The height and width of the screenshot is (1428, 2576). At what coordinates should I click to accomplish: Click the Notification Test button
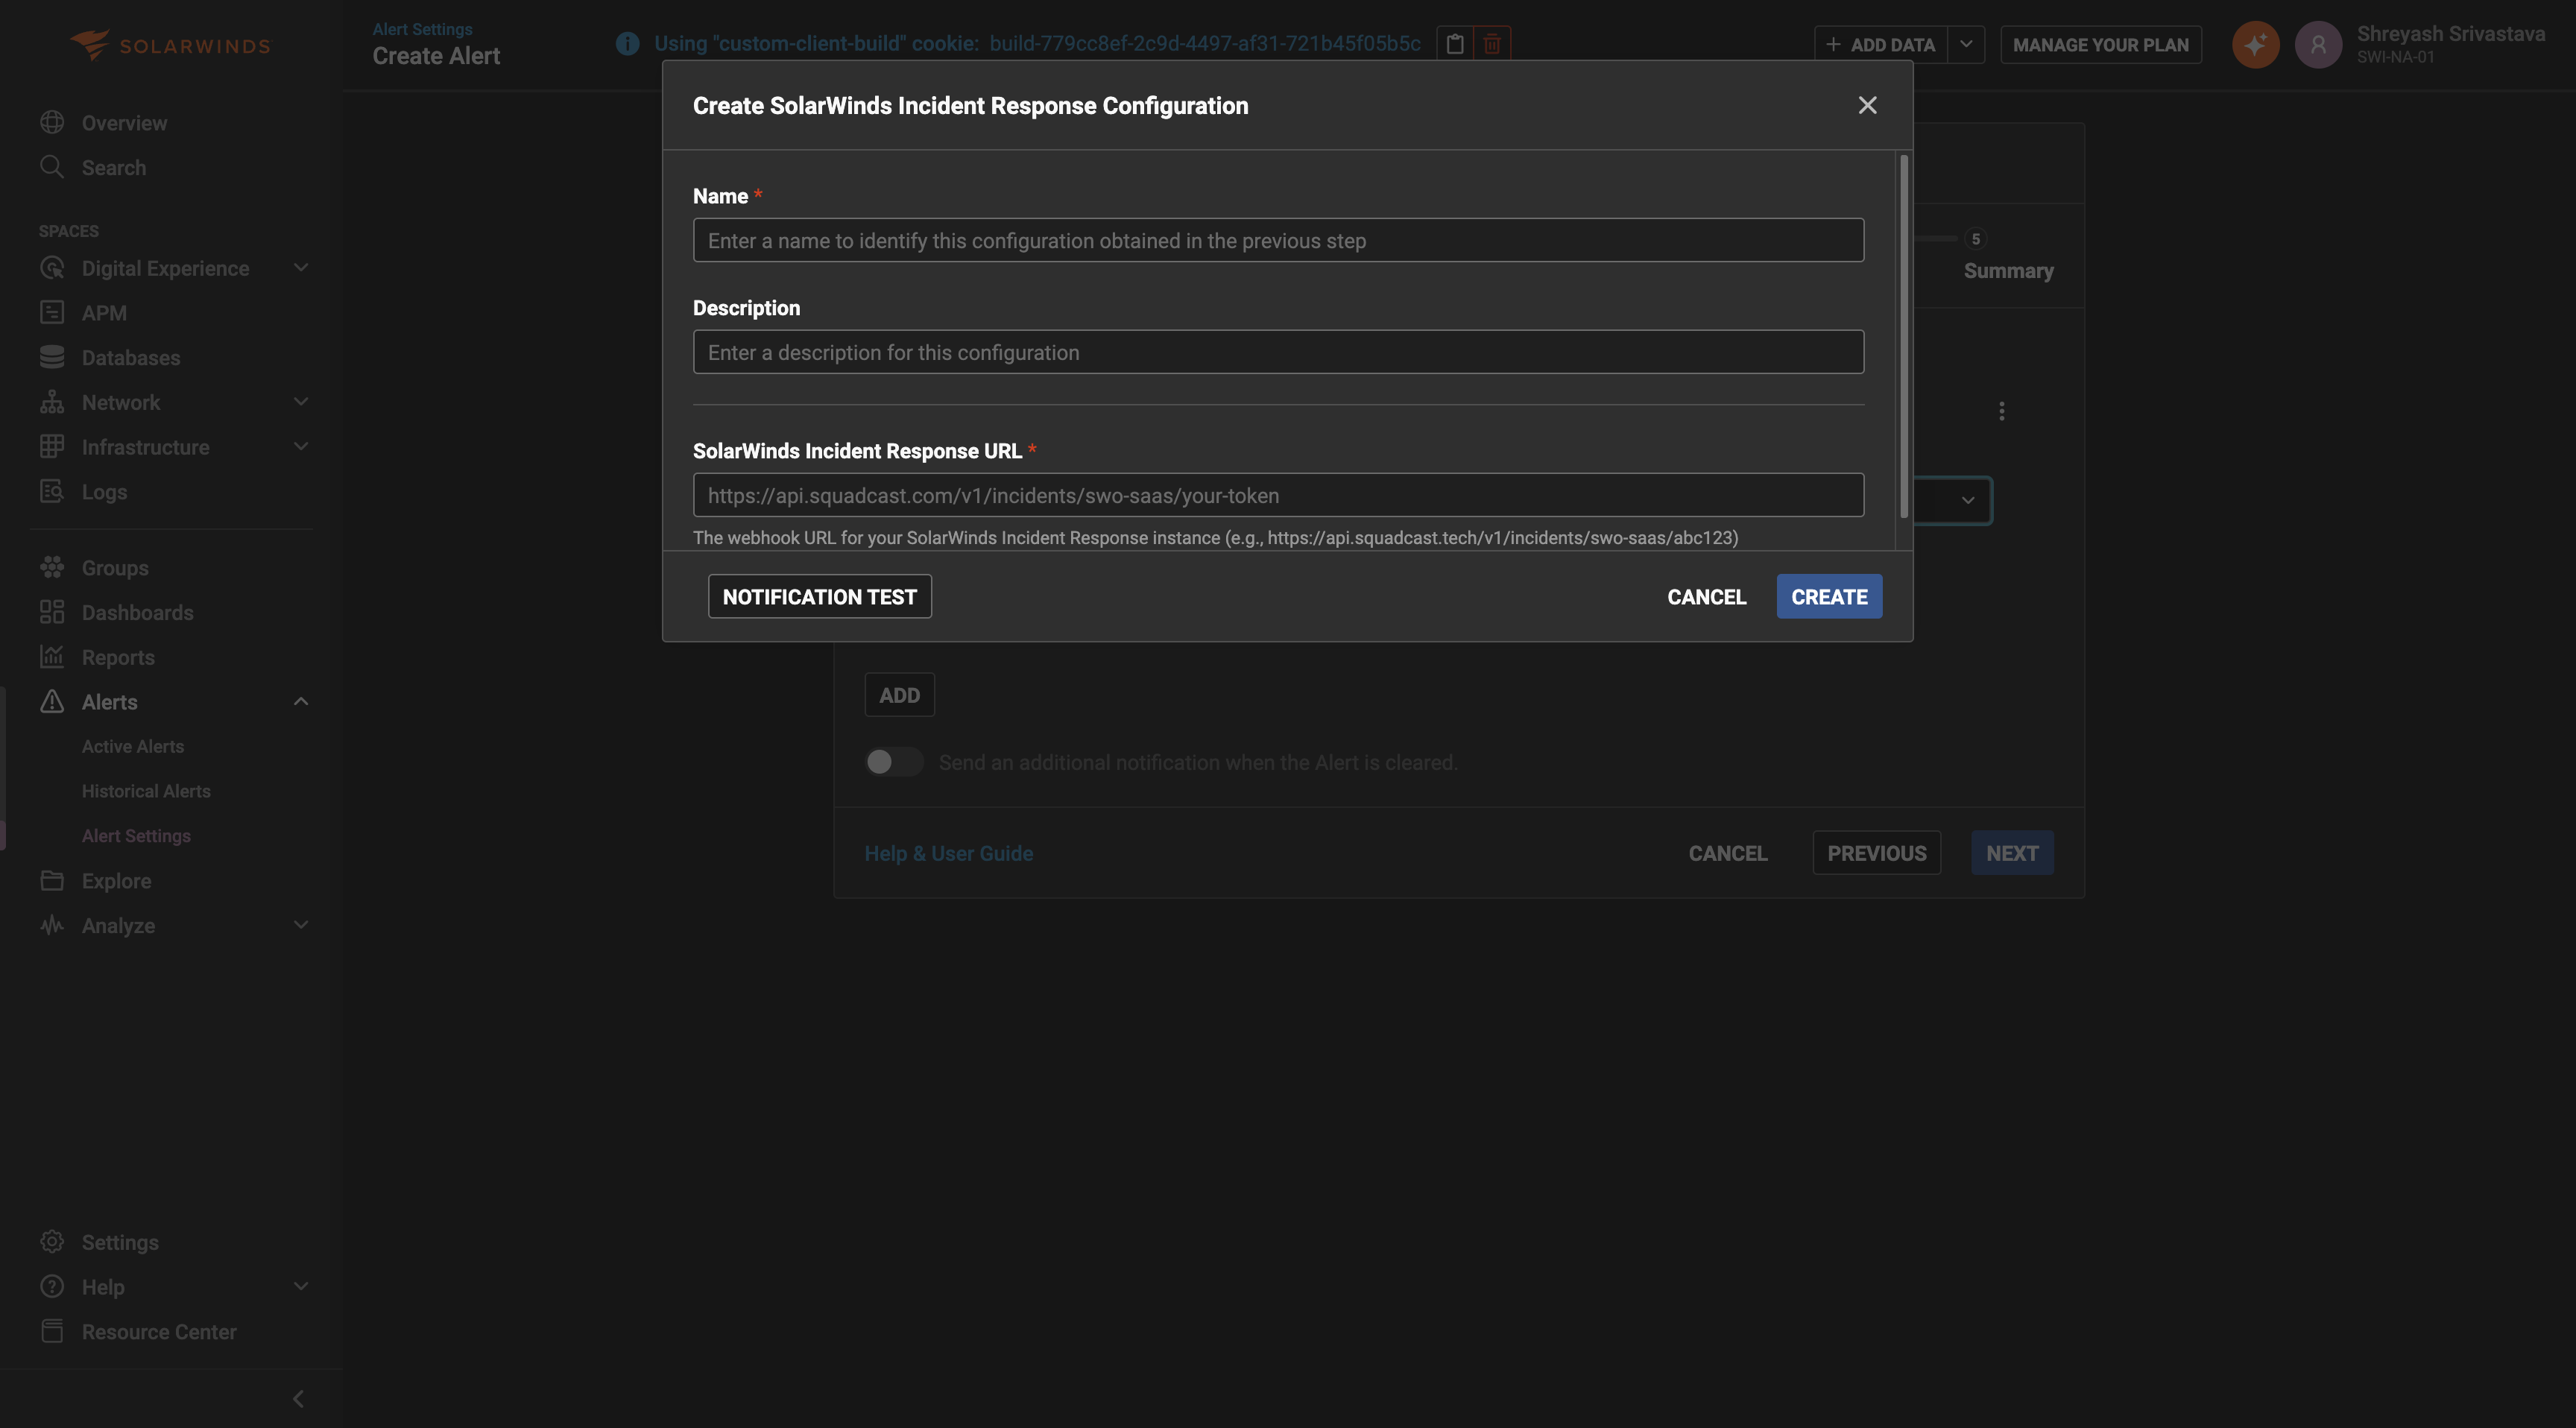[819, 597]
